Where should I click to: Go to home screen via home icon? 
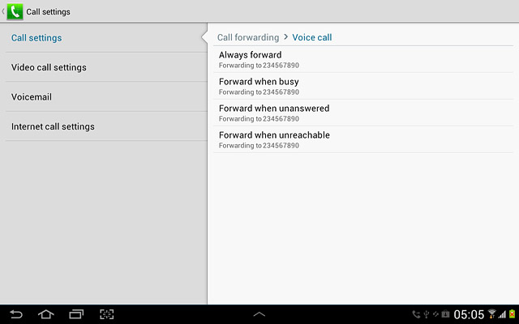click(46, 314)
